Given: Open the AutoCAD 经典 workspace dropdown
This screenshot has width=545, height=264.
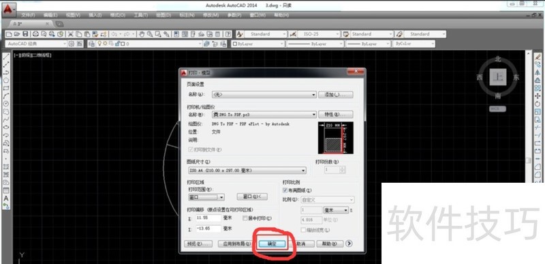Looking at the screenshot, I should 36,44.
